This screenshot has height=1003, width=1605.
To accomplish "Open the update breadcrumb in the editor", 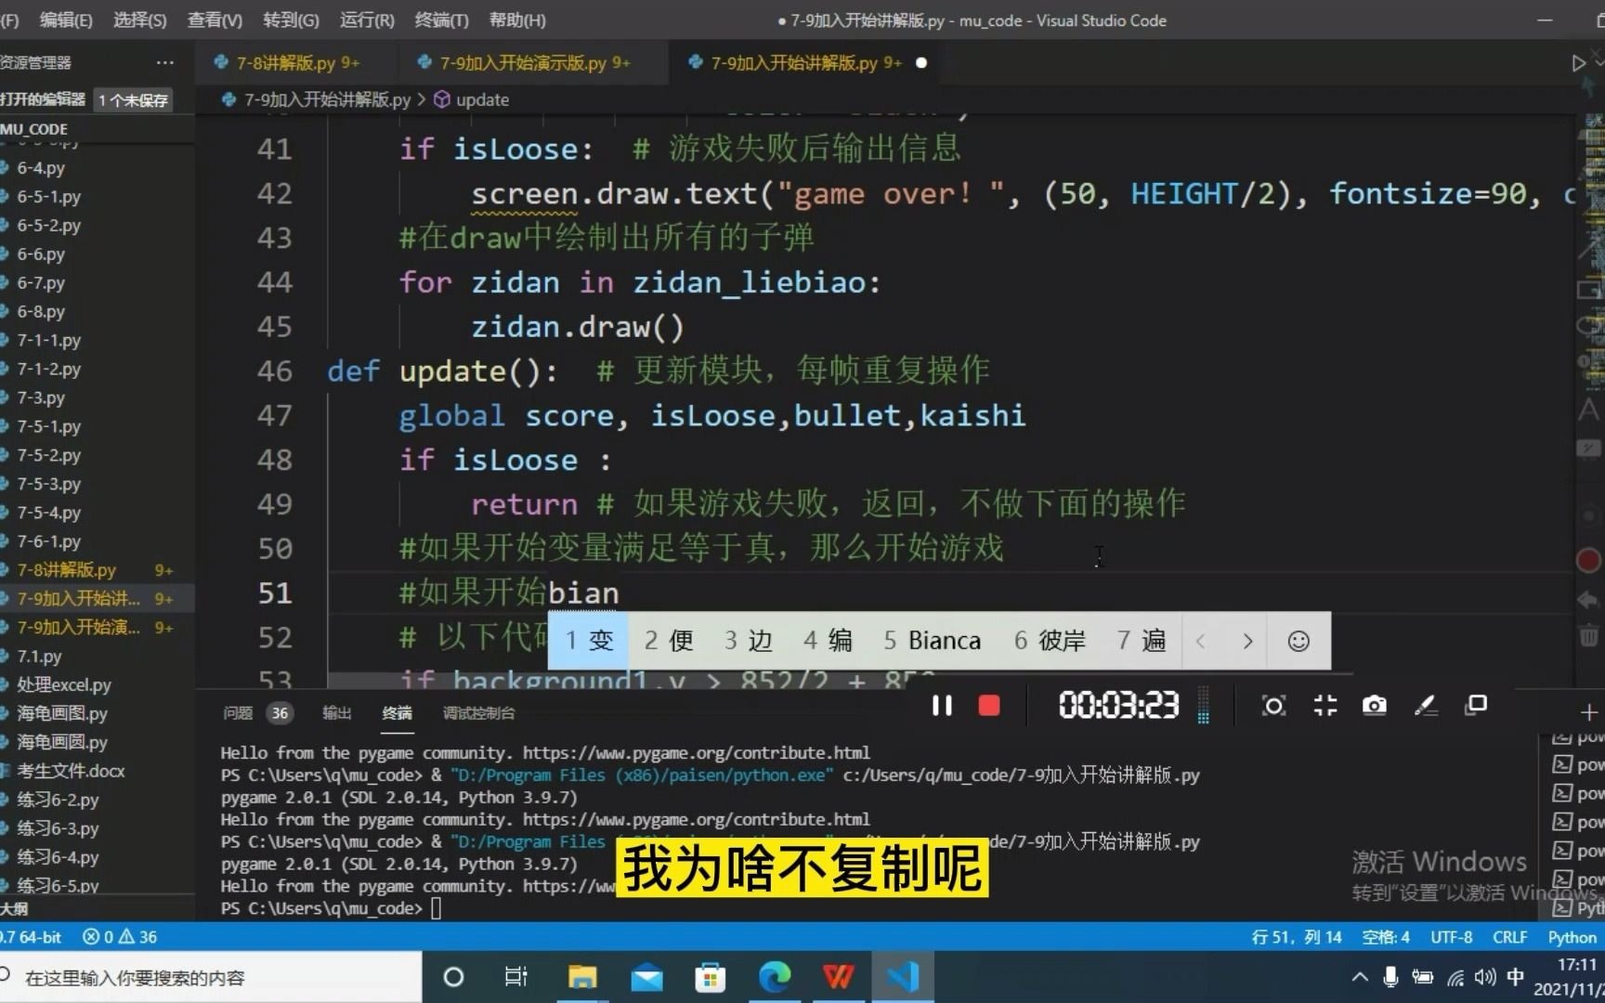I will pyautogui.click(x=481, y=99).
